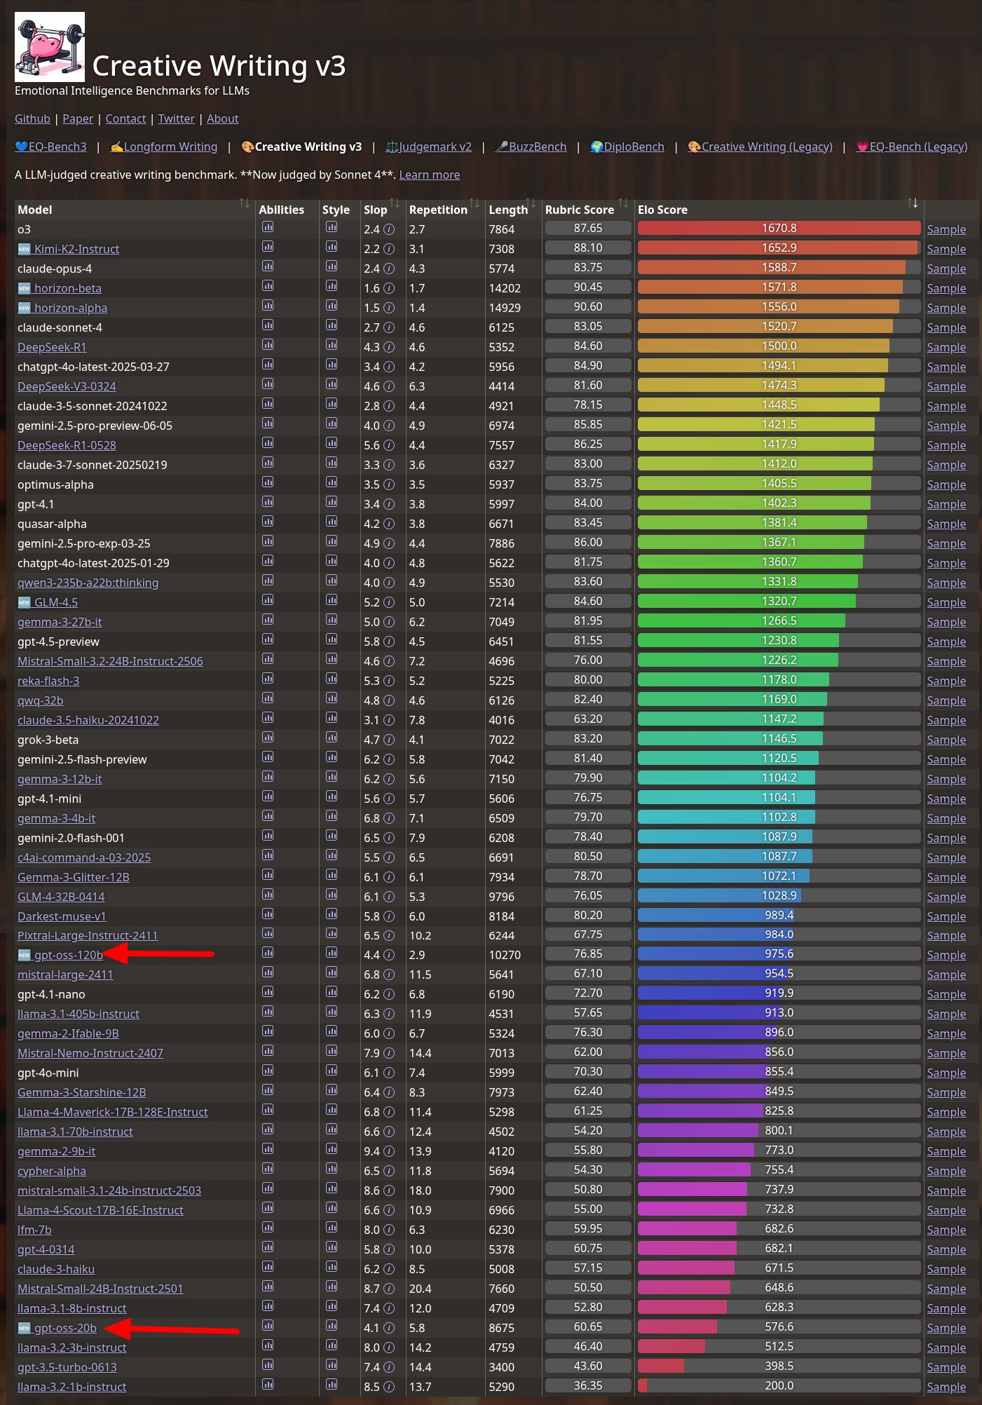Viewport: 982px width, 1405px height.
Task: Sort by Repetition using its header arrows
Action: click(475, 203)
